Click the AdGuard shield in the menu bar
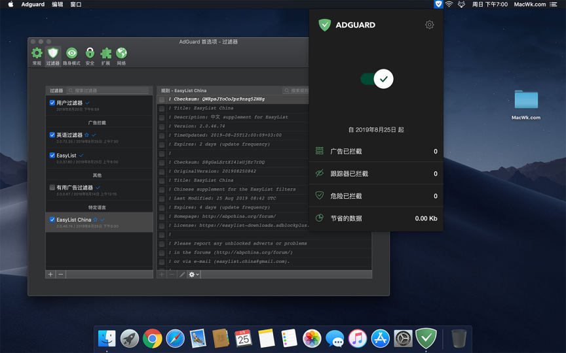 tap(438, 5)
